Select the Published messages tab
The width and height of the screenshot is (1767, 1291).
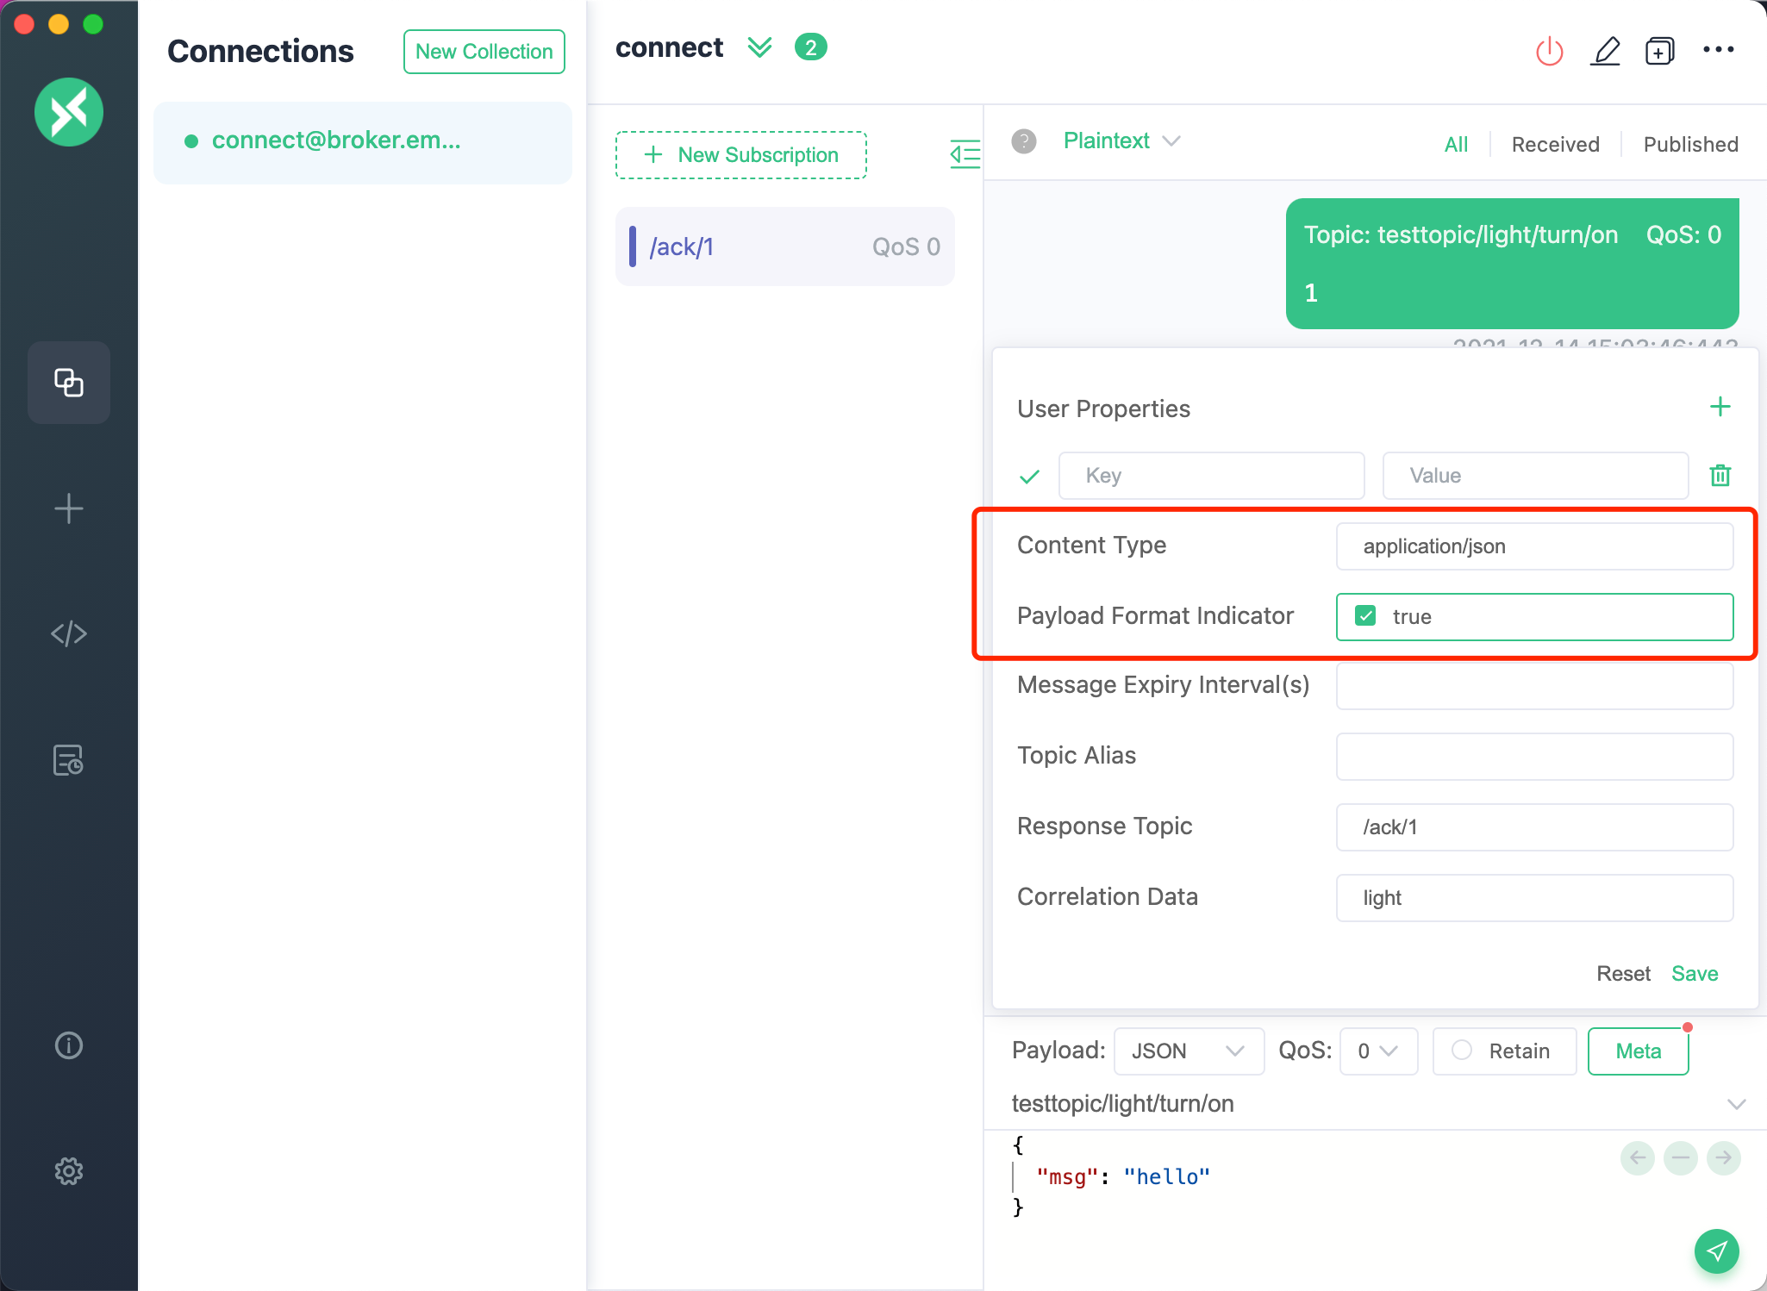point(1689,141)
